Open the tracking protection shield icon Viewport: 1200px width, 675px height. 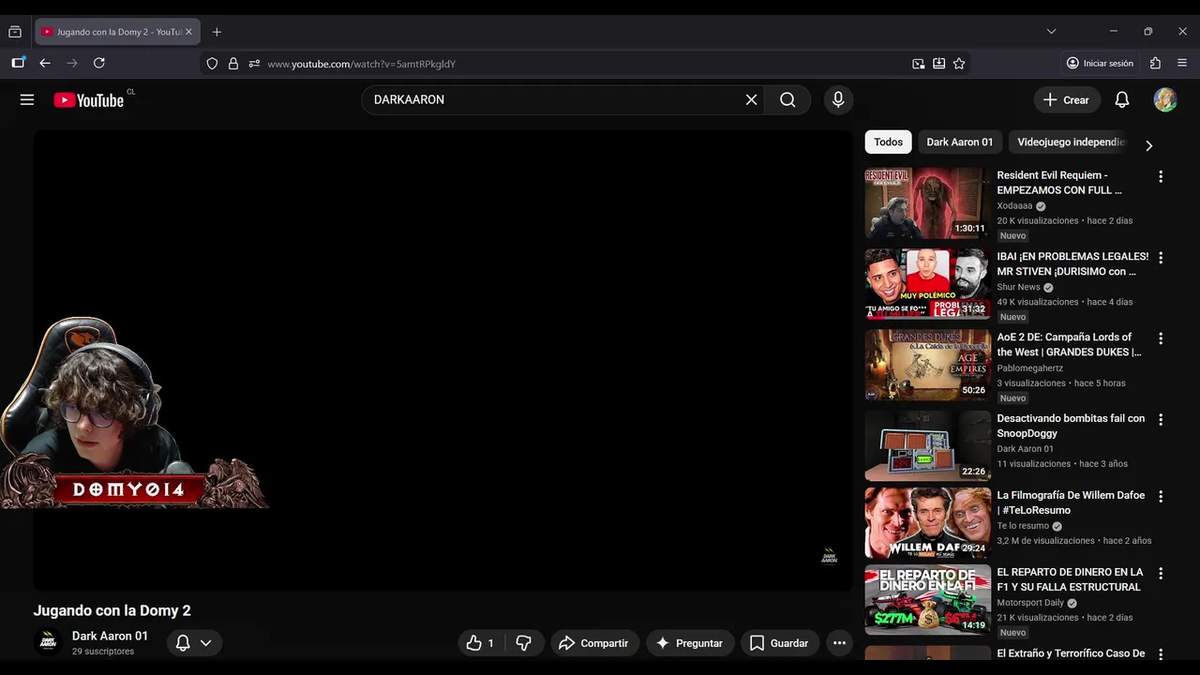[212, 64]
